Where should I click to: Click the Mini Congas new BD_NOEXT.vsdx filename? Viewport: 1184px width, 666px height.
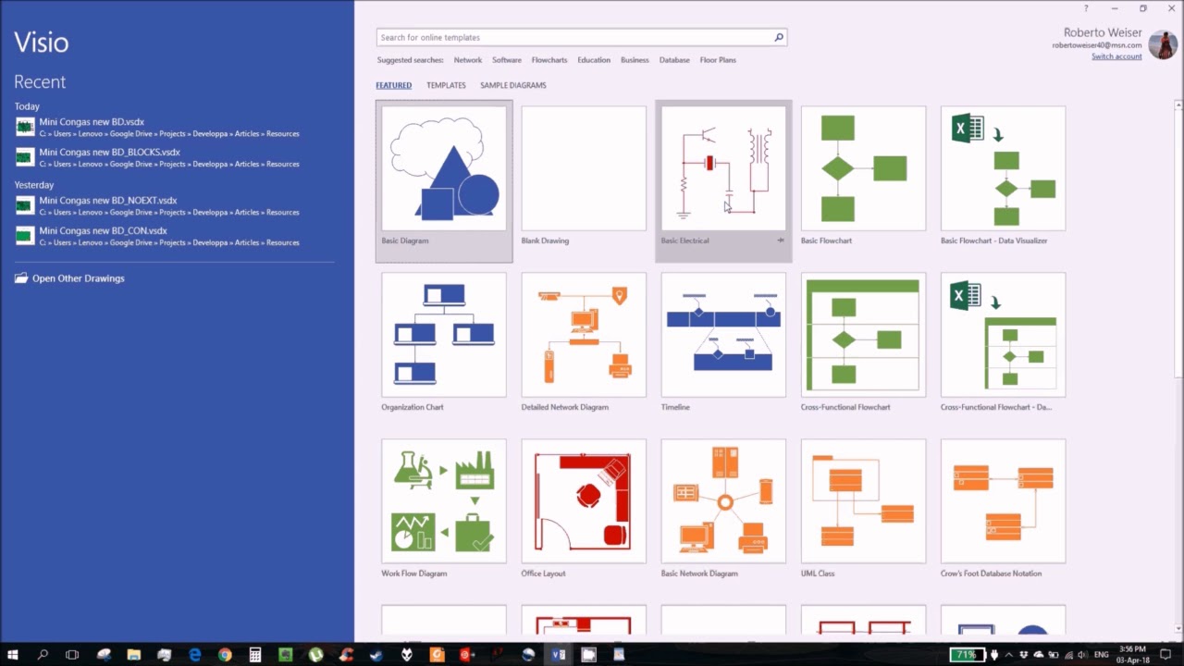(x=108, y=201)
